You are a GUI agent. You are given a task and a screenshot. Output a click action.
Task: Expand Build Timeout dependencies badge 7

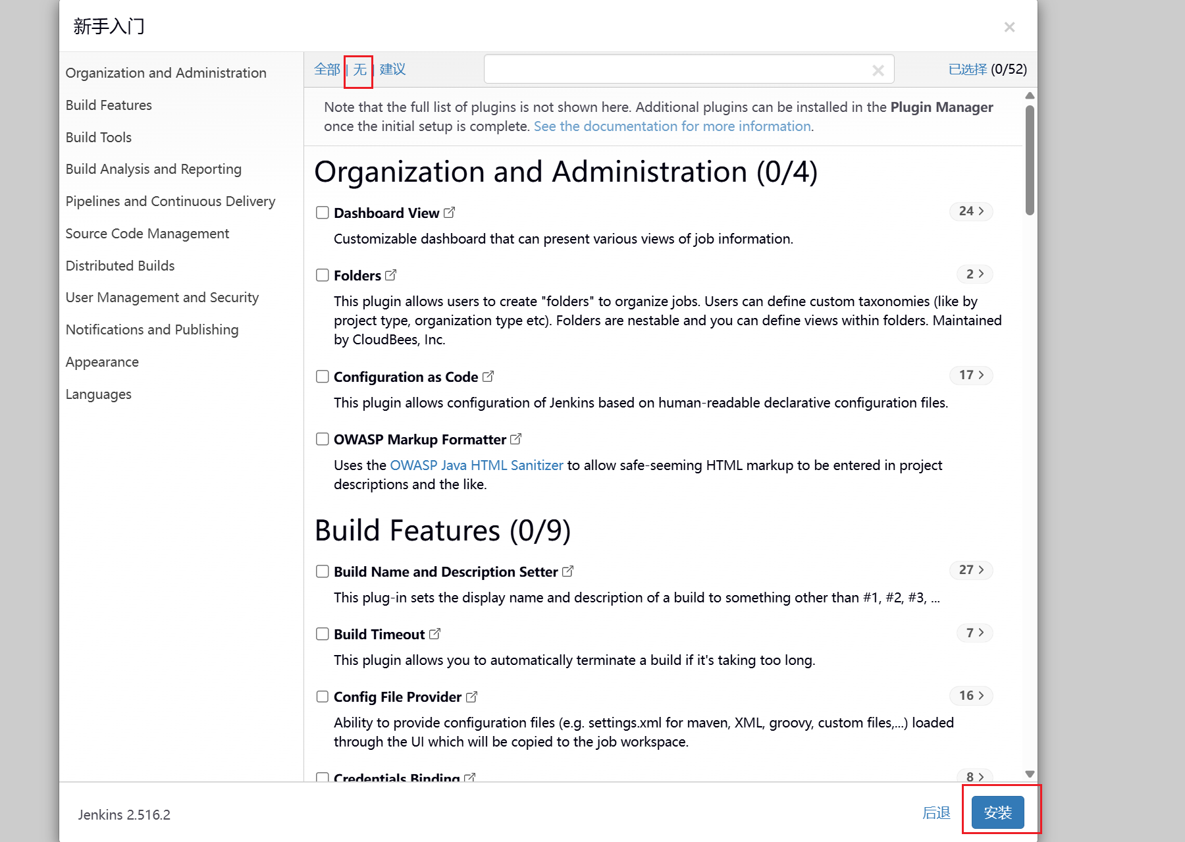point(974,633)
